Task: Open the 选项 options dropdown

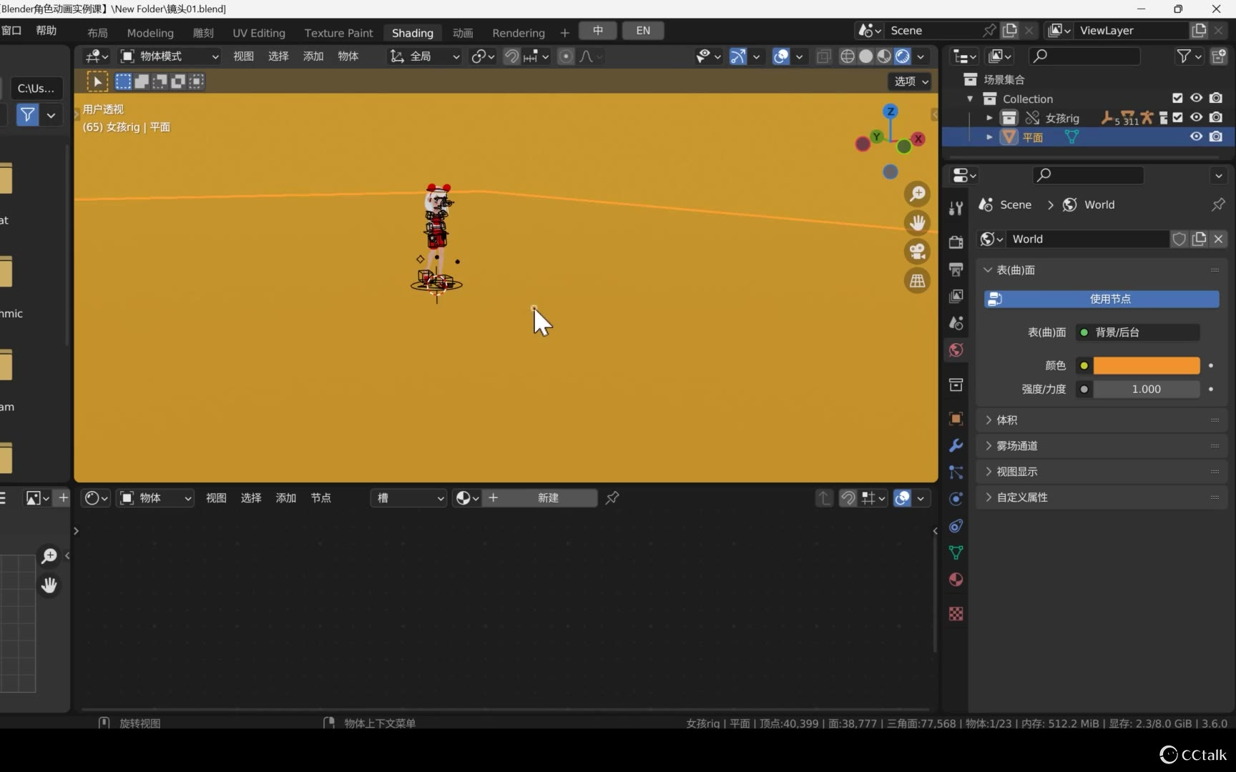Action: click(x=910, y=81)
